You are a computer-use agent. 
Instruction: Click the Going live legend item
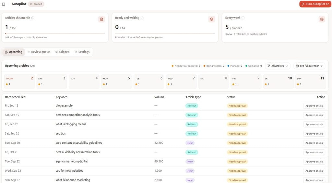pos(254,66)
